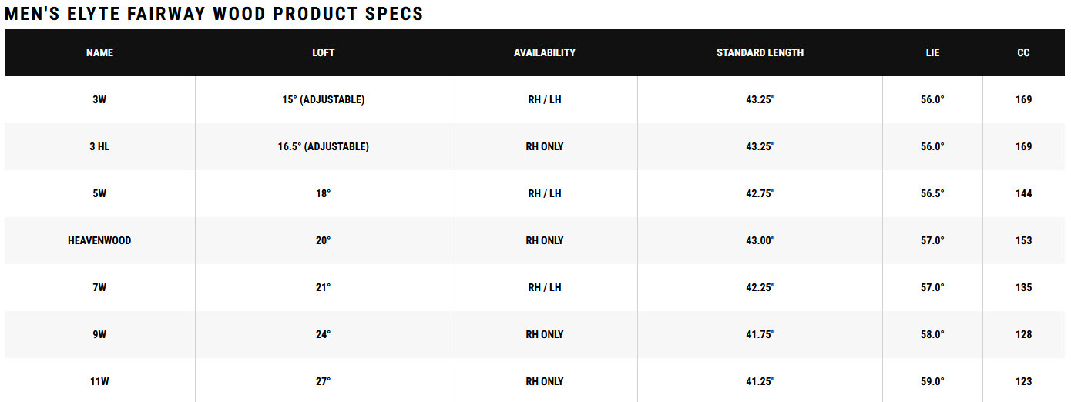This screenshot has height=402, width=1071.
Task: Click the LOFT column header
Action: click(324, 53)
